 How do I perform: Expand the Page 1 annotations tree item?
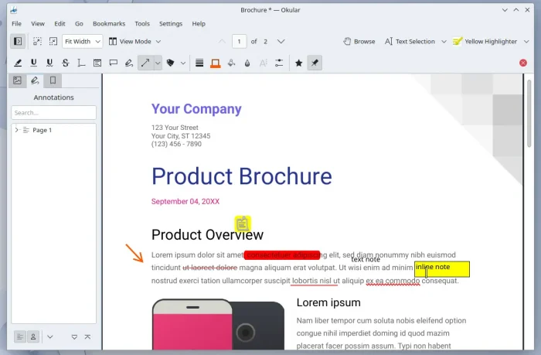[x=16, y=130]
